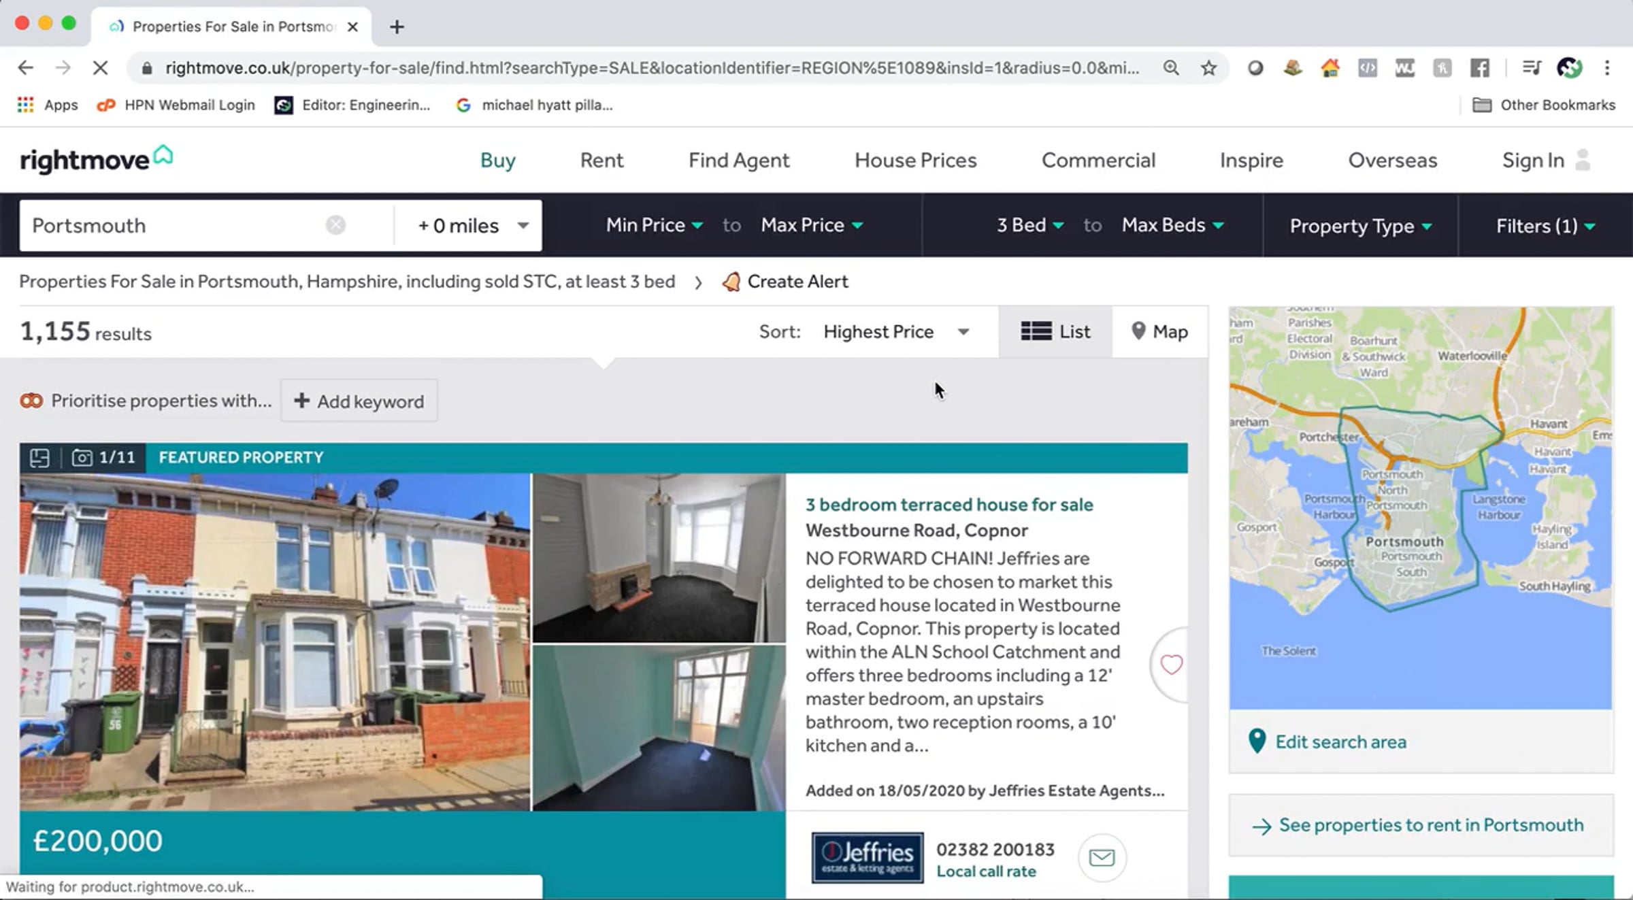Click Add keyword button
1633x900 pixels.
click(x=359, y=401)
